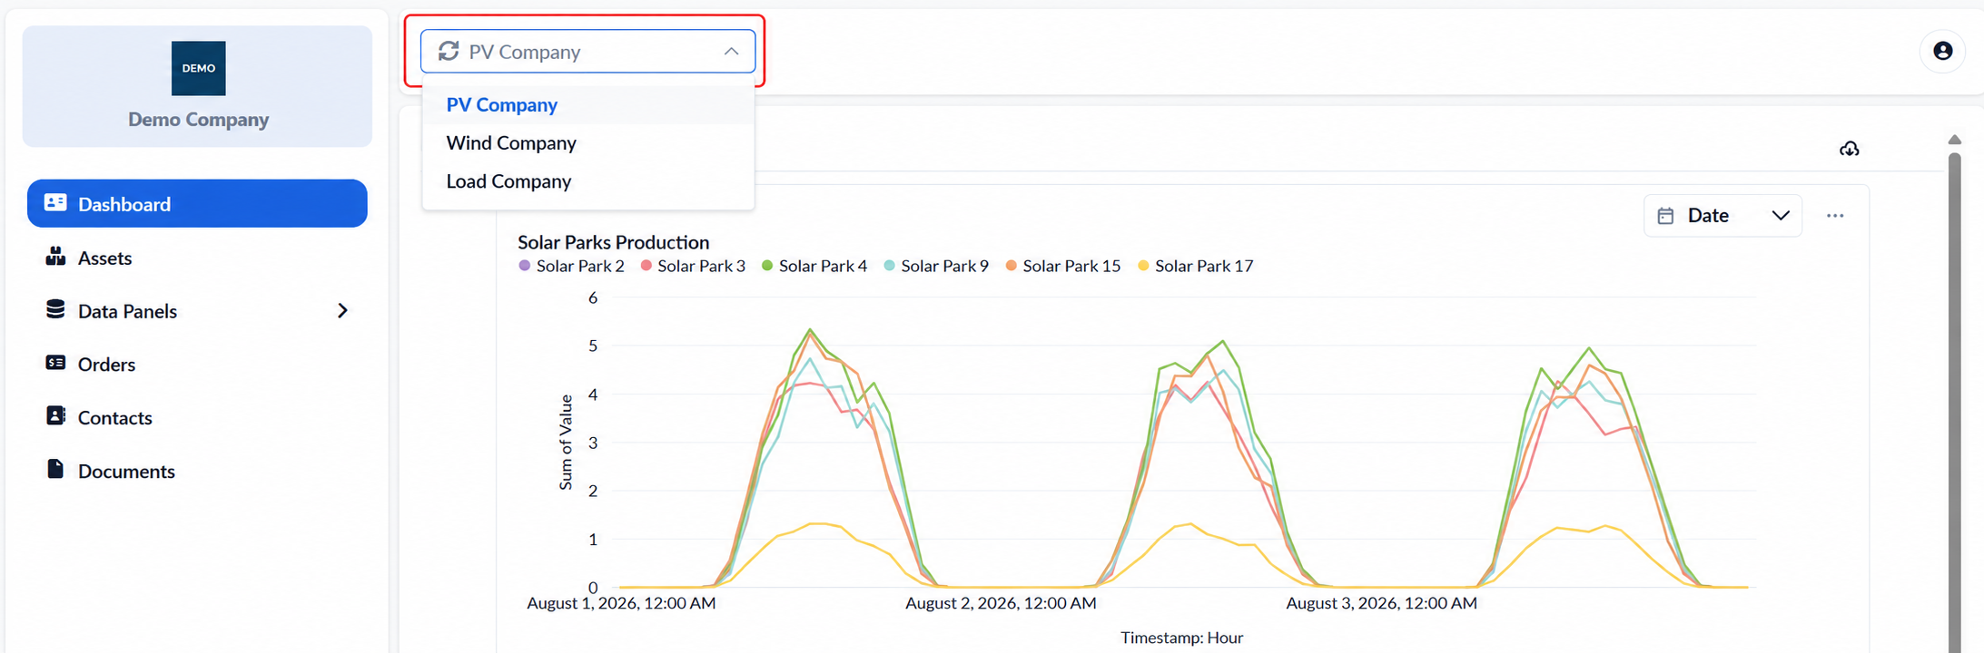
Task: Click the Documents file icon
Action: (x=55, y=469)
